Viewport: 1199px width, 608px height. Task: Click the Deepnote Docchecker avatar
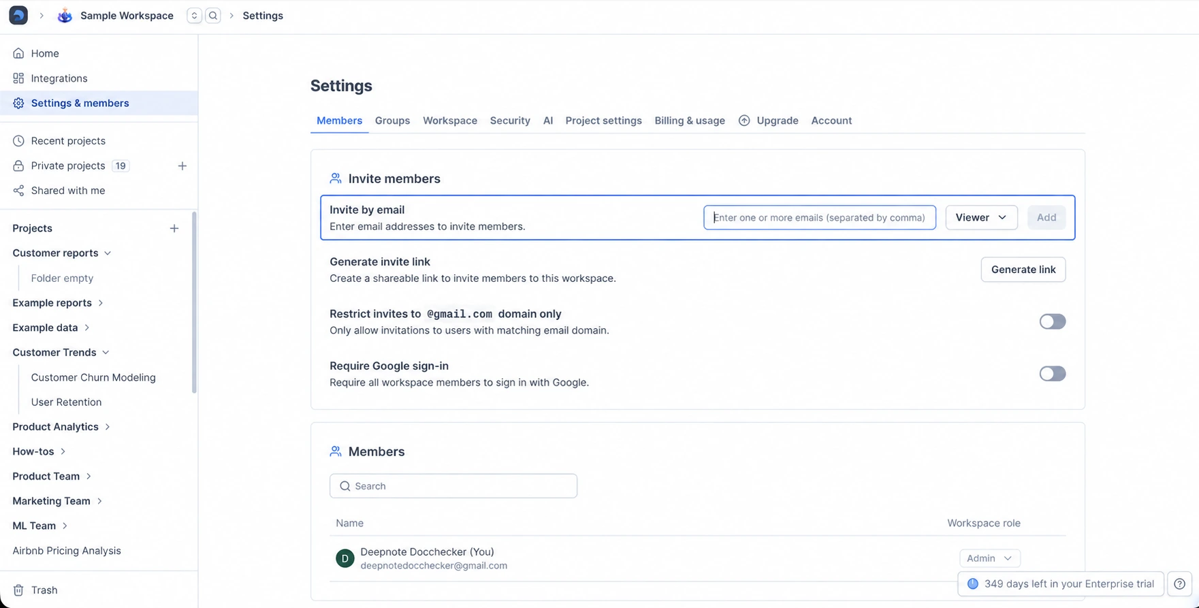[345, 558]
